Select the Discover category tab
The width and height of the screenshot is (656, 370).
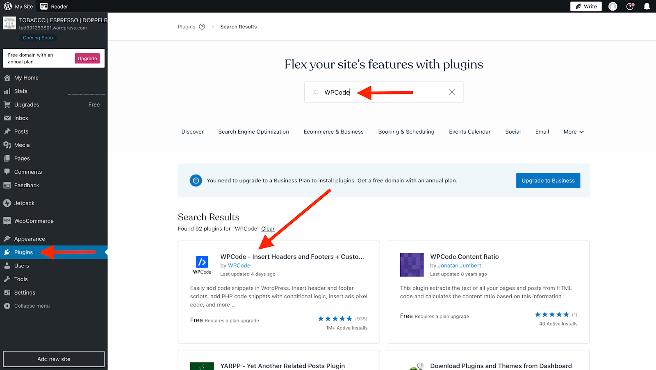click(192, 132)
